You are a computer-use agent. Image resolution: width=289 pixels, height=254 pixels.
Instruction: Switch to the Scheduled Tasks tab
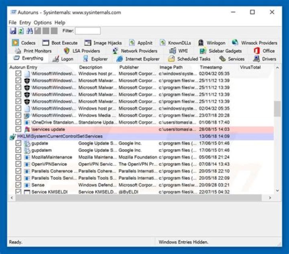(x=189, y=59)
